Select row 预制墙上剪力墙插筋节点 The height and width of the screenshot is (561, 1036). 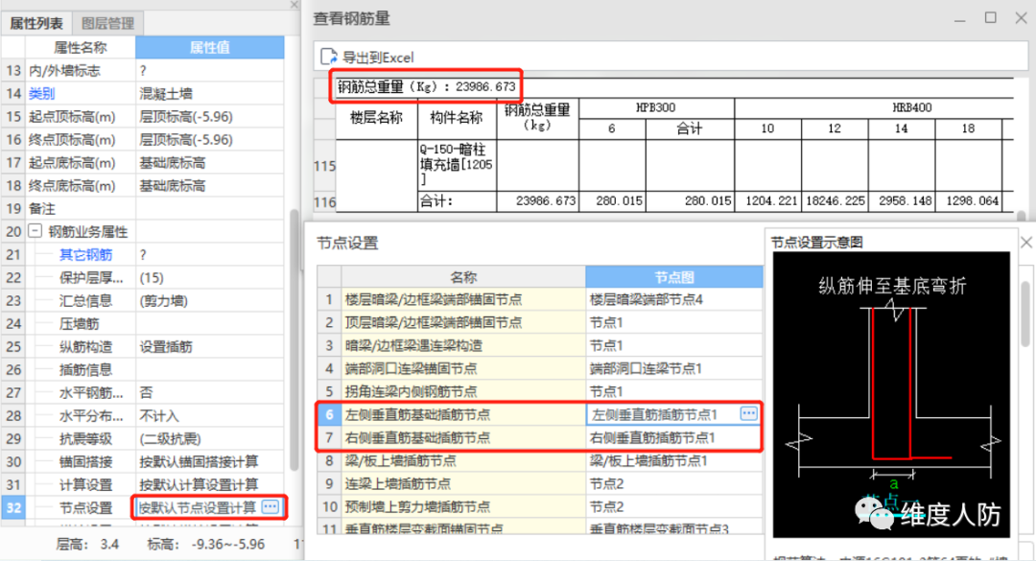click(x=539, y=506)
